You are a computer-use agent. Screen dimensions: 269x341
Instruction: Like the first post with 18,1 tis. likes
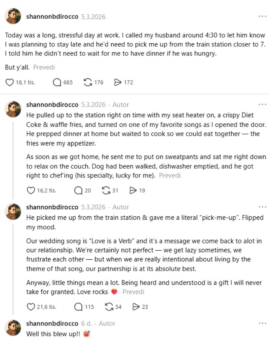(x=10, y=82)
